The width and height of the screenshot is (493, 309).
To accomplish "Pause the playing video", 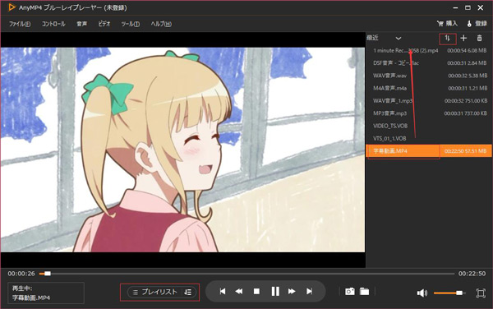I will [x=275, y=292].
